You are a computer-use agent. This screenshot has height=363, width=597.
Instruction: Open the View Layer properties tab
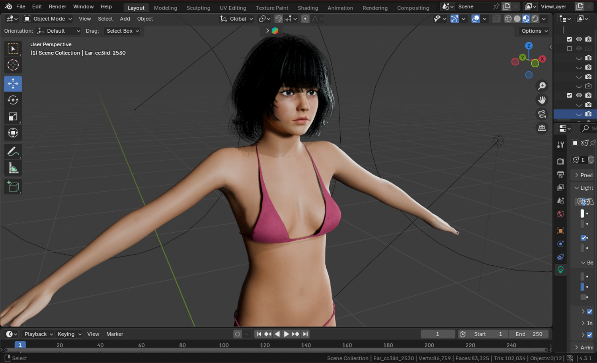point(560,188)
